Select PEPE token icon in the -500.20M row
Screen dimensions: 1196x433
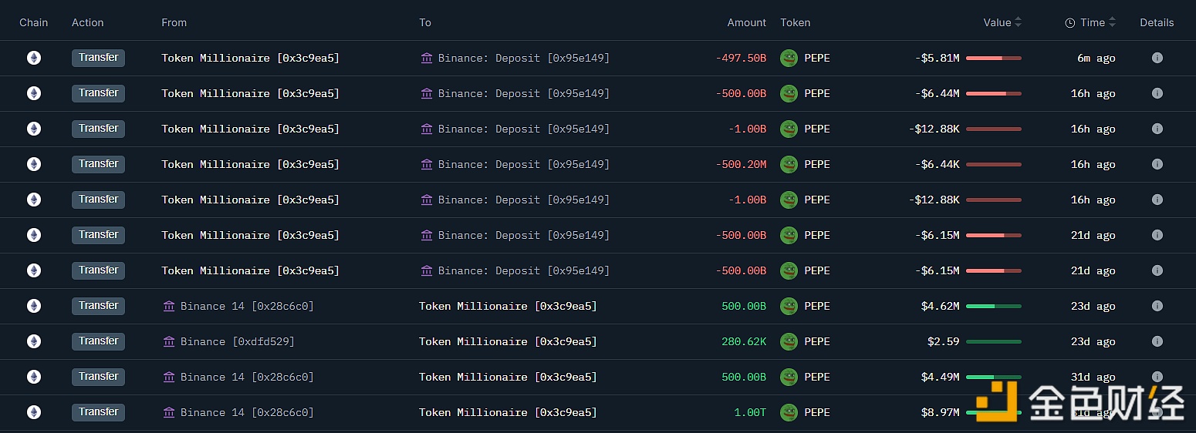(x=789, y=164)
